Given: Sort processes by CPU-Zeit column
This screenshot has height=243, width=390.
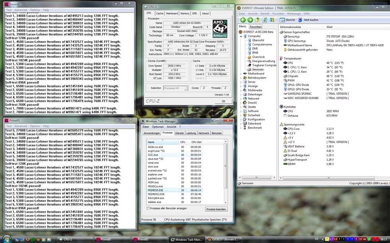Looking at the screenshot, I should coord(196,142).
